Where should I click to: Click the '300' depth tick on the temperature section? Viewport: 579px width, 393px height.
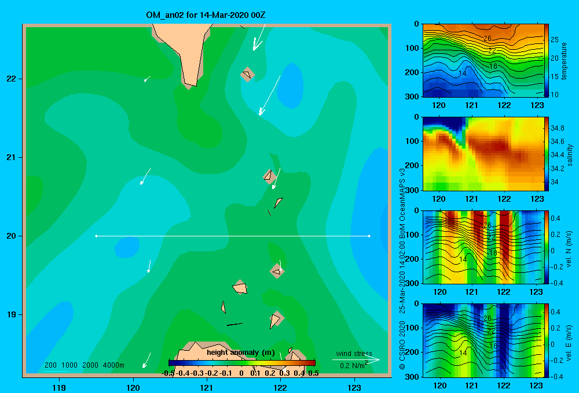413,97
